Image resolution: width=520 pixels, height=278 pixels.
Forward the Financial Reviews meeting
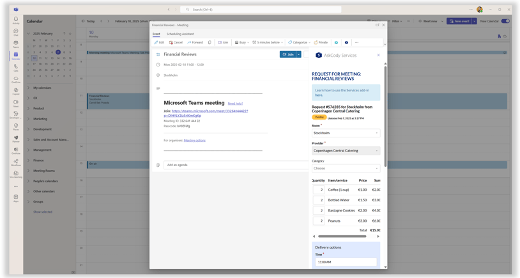tap(195, 42)
